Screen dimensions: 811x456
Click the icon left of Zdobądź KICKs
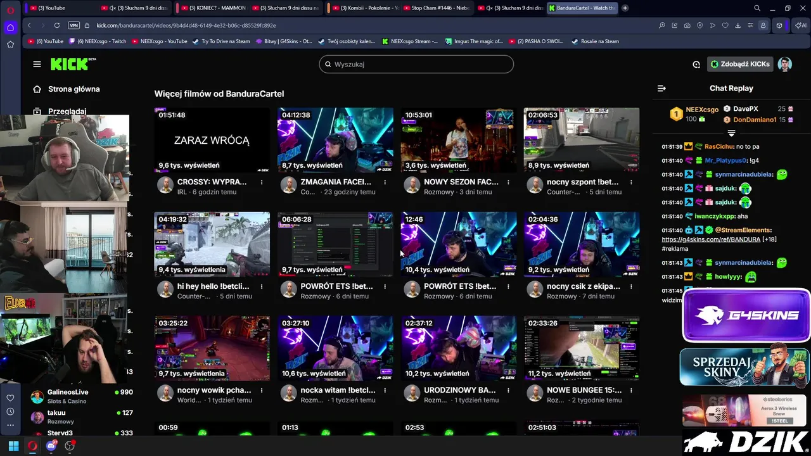click(x=696, y=64)
